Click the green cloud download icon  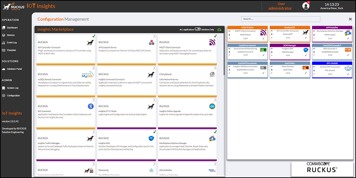[219, 30]
